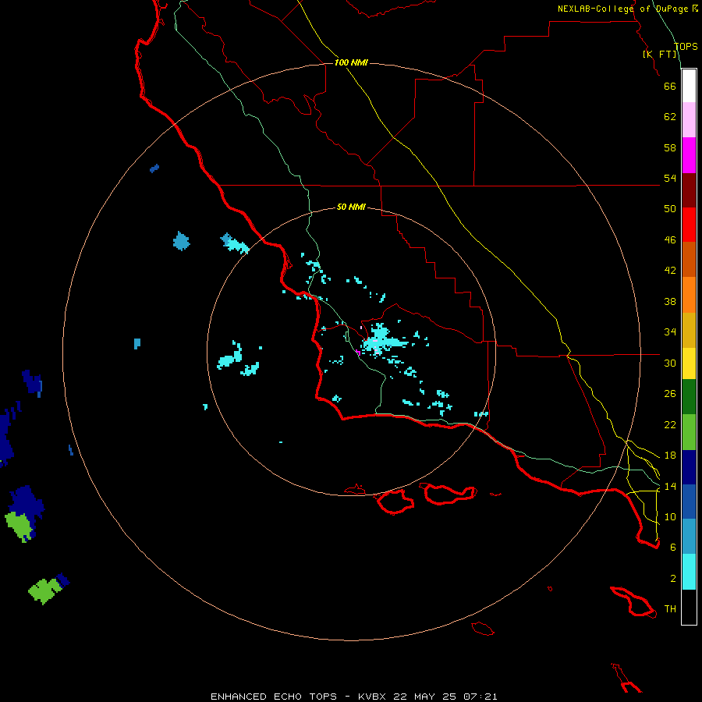Screen dimensions: 702x702
Task: Click the '50 NMI' range ring label
Action: (x=351, y=207)
